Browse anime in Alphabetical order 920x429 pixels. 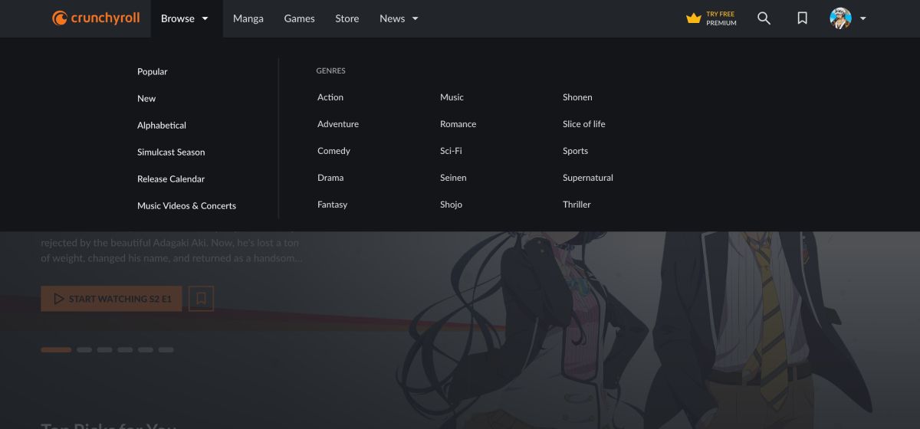pos(162,125)
